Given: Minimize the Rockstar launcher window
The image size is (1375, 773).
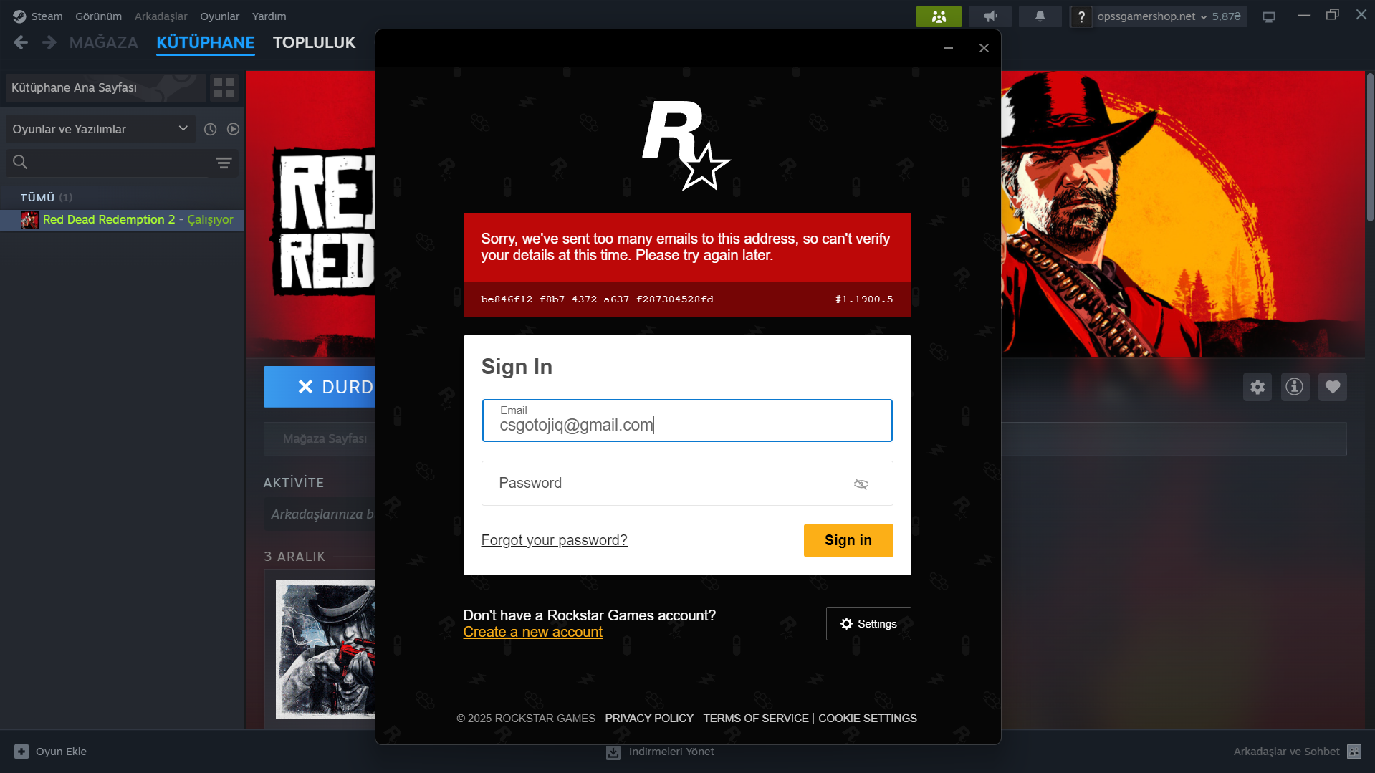Looking at the screenshot, I should pyautogui.click(x=948, y=48).
